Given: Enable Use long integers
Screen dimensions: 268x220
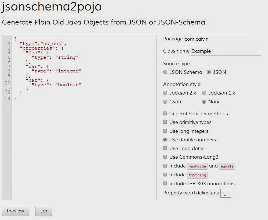Looking at the screenshot, I should tap(165, 131).
